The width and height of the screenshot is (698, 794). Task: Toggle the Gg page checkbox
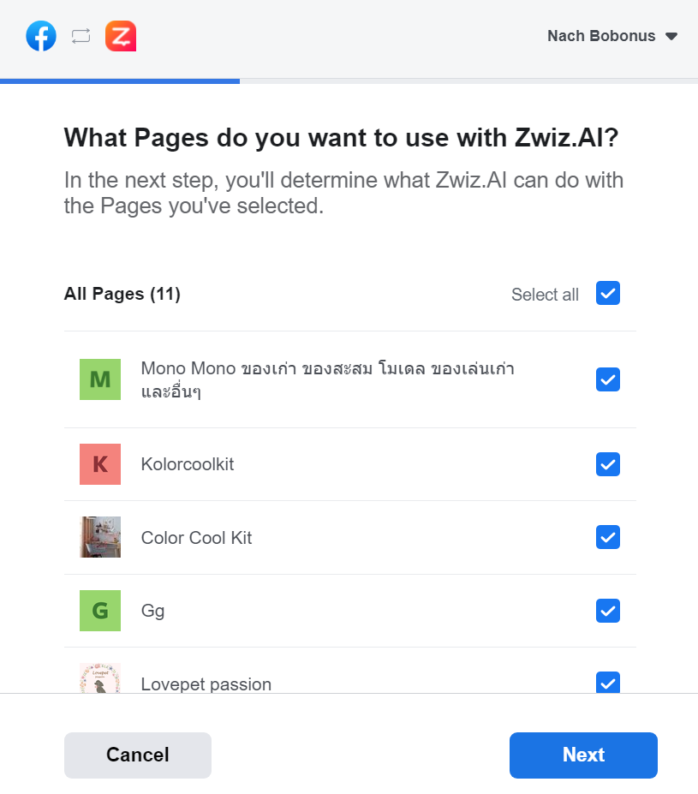click(x=608, y=611)
